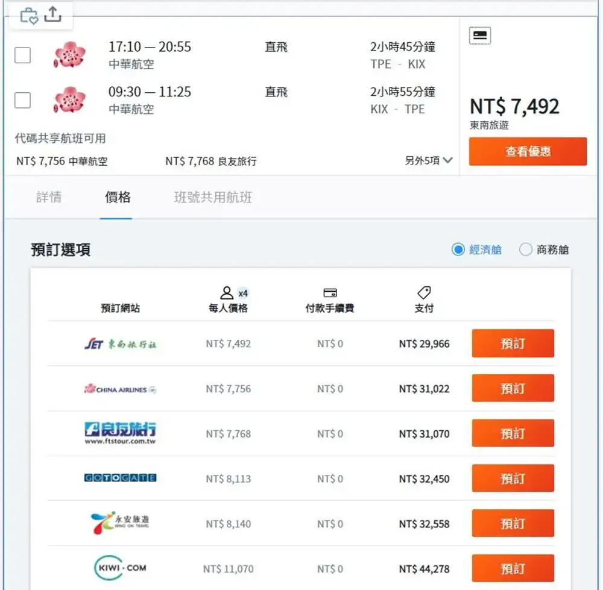The width and height of the screenshot is (603, 590).
Task: Click the NT$ 7,492 headline price
Action: [x=514, y=107]
